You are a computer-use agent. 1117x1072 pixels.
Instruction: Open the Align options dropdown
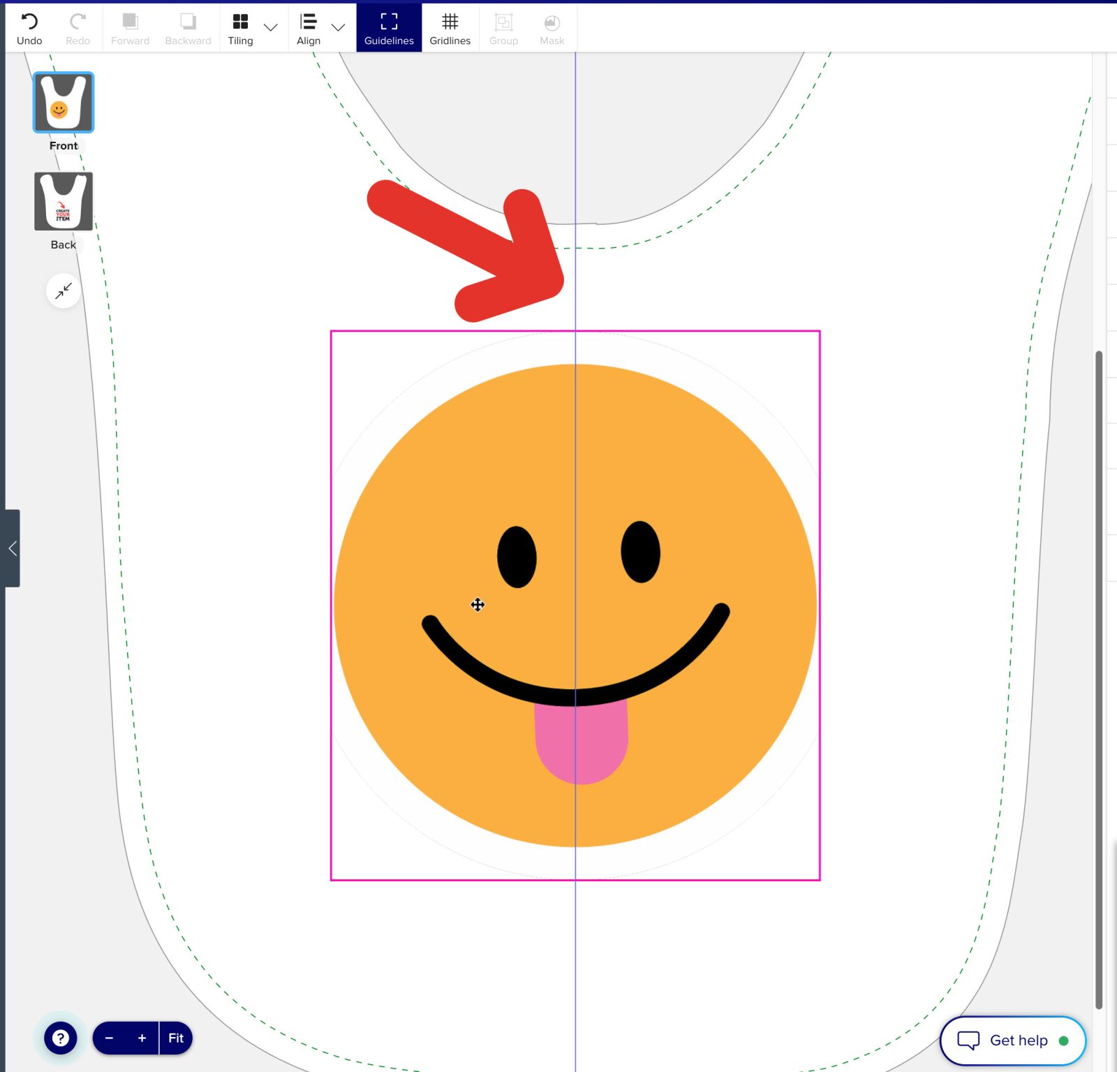pyautogui.click(x=339, y=28)
